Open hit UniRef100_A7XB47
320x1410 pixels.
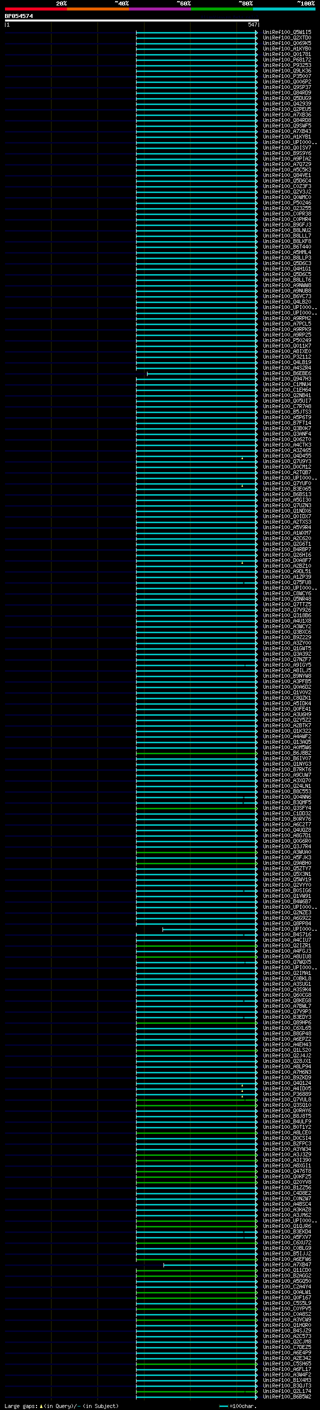pos(287,1264)
